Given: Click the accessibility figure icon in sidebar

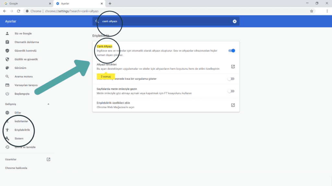Looking at the screenshot, I should (7, 130).
